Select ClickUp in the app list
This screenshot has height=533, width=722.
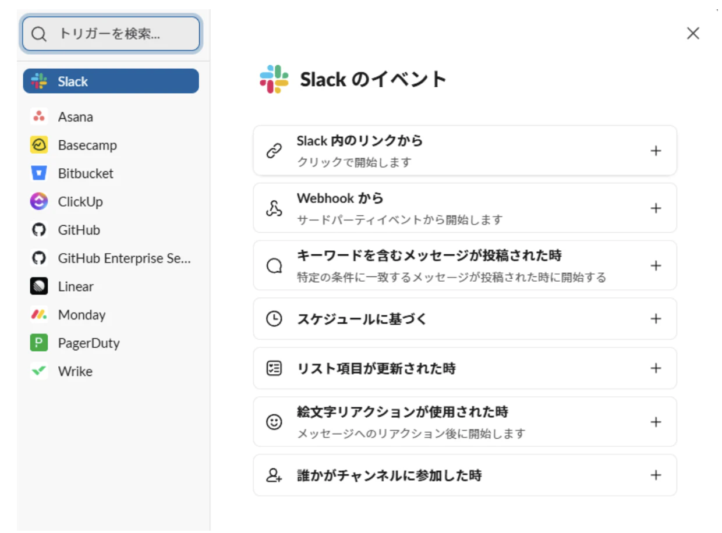click(111, 201)
